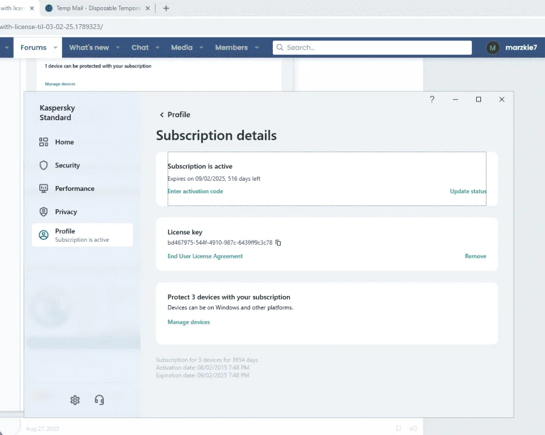Click 'Protect 3 devices with your subscription'
Image resolution: width=545 pixels, height=435 pixels.
click(x=229, y=297)
